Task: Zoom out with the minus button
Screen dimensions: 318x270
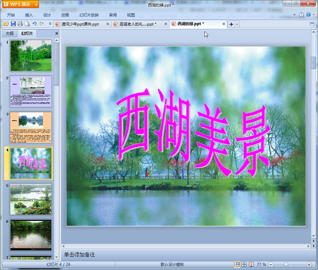Action: pyautogui.click(x=271, y=265)
